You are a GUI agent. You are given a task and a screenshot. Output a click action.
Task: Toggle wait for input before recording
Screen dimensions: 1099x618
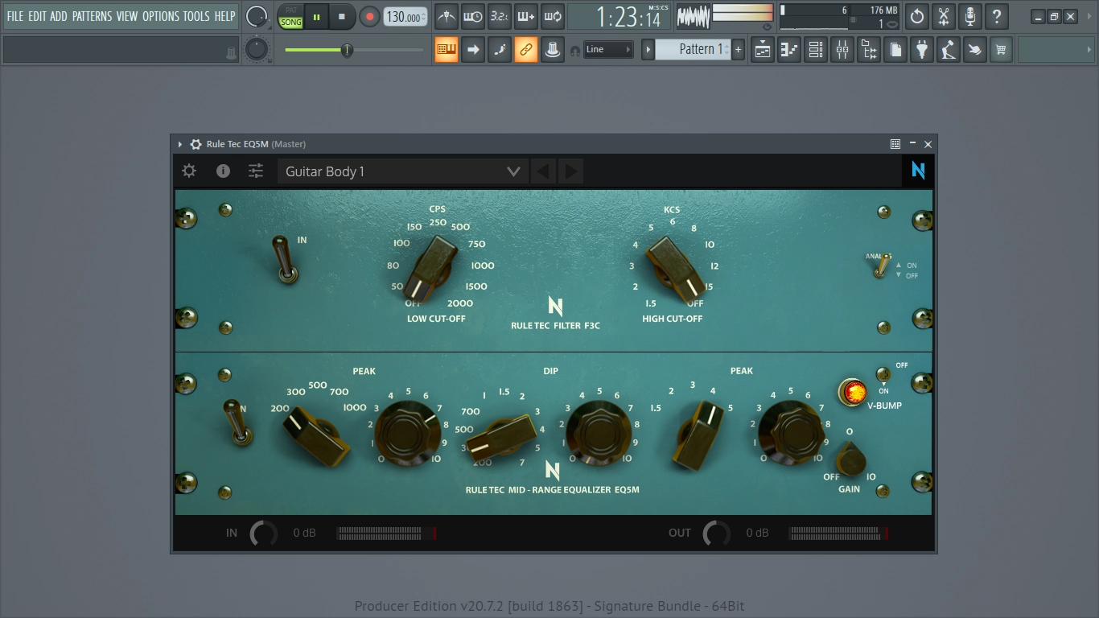(473, 16)
